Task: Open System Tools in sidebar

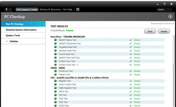Action: click(x=23, y=36)
